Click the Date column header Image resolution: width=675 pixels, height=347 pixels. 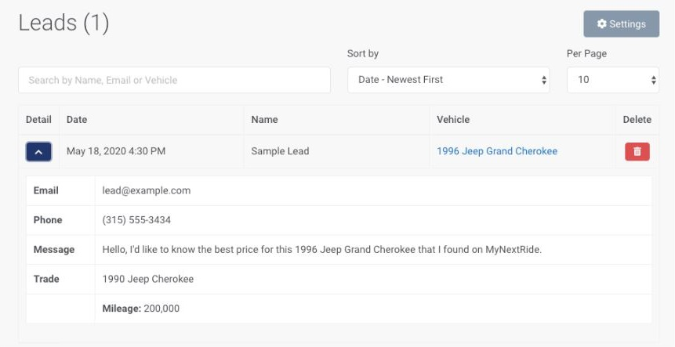77,120
